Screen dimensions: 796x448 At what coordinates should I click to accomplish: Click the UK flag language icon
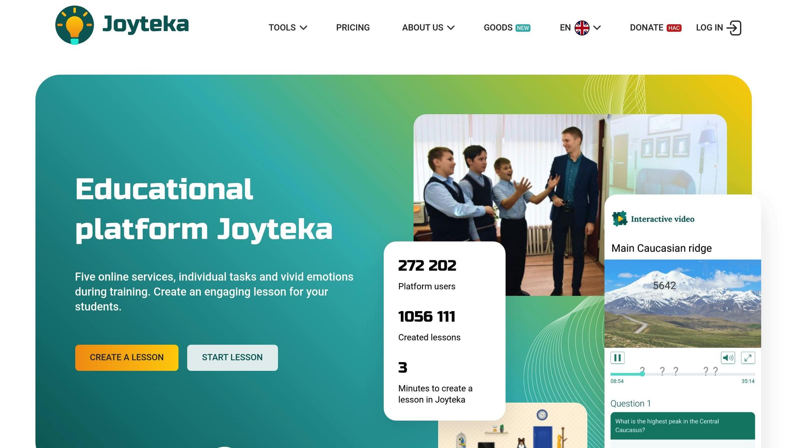[582, 28]
